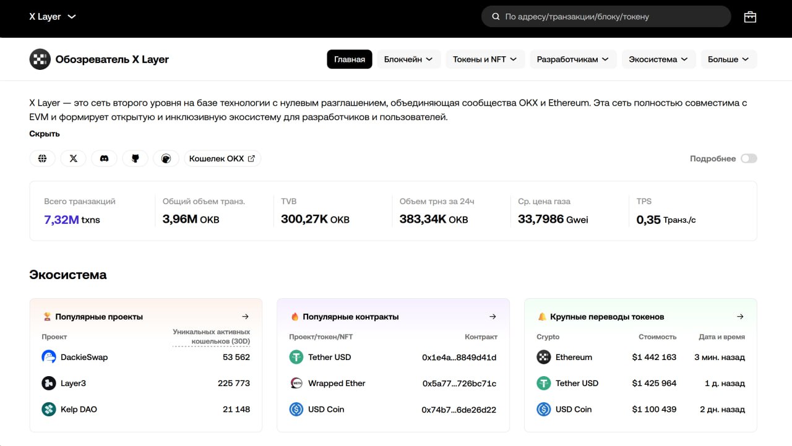The width and height of the screenshot is (792, 446).
Task: Click Скрыть to hide the description
Action: pos(45,134)
